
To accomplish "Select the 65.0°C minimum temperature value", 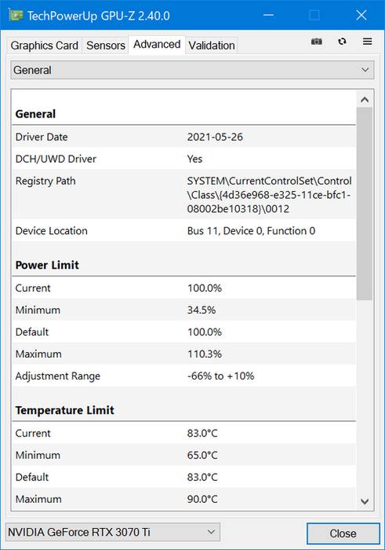I will tap(202, 455).
